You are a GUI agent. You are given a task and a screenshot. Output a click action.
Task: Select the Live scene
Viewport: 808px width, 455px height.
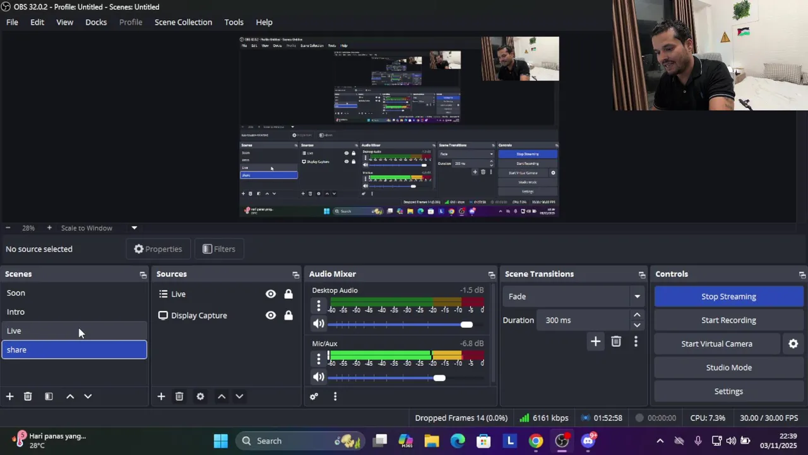pyautogui.click(x=74, y=331)
